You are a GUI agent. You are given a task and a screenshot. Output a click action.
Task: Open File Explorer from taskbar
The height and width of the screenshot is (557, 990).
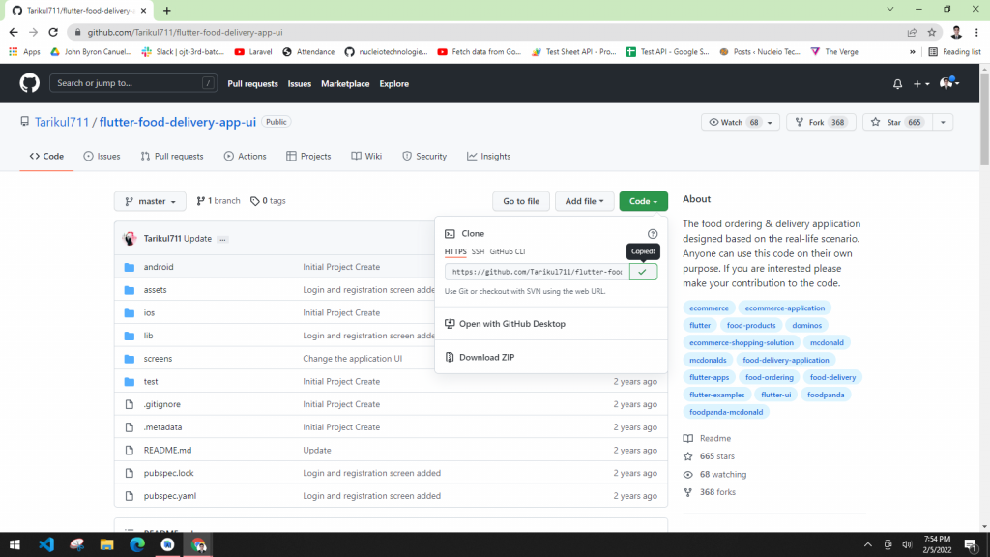tap(106, 544)
